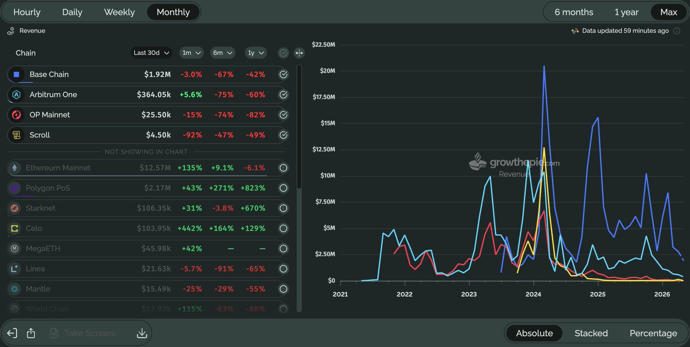Click the data info icon
The image size is (690, 347).
coord(677,31)
